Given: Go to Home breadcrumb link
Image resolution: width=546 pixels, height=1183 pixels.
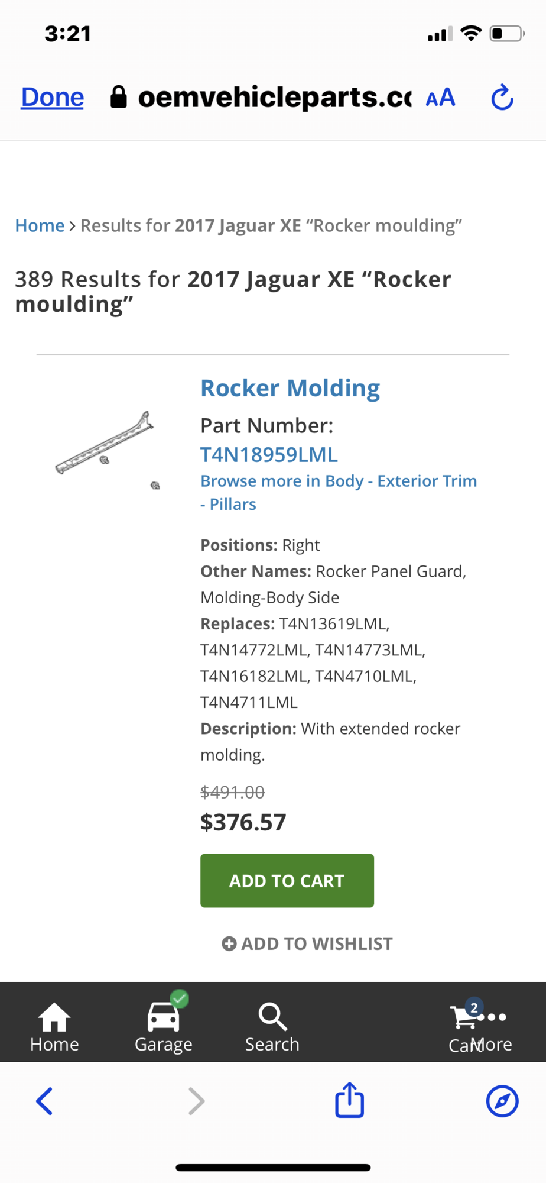Looking at the screenshot, I should pyautogui.click(x=40, y=225).
